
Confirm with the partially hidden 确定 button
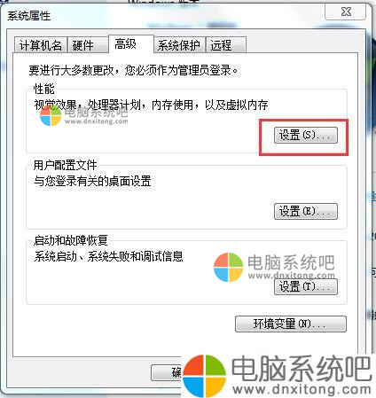coord(167,372)
